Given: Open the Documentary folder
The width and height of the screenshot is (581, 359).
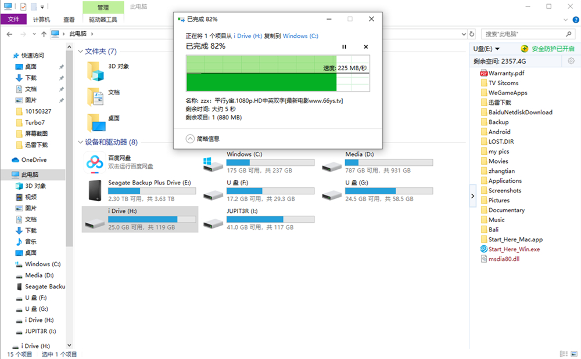Looking at the screenshot, I should pos(503,210).
